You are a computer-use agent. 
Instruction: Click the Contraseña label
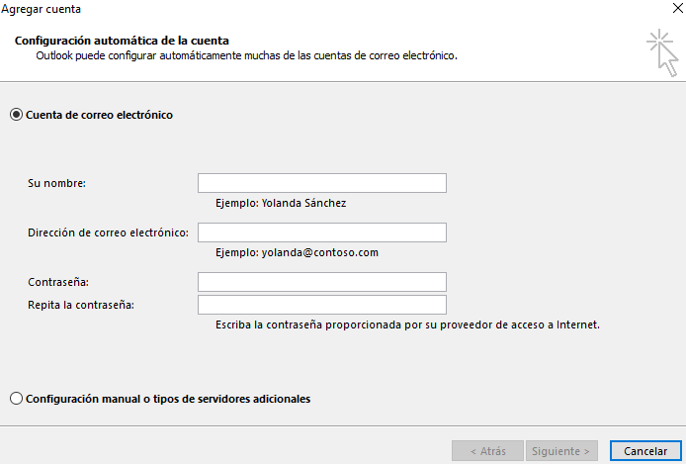58,282
